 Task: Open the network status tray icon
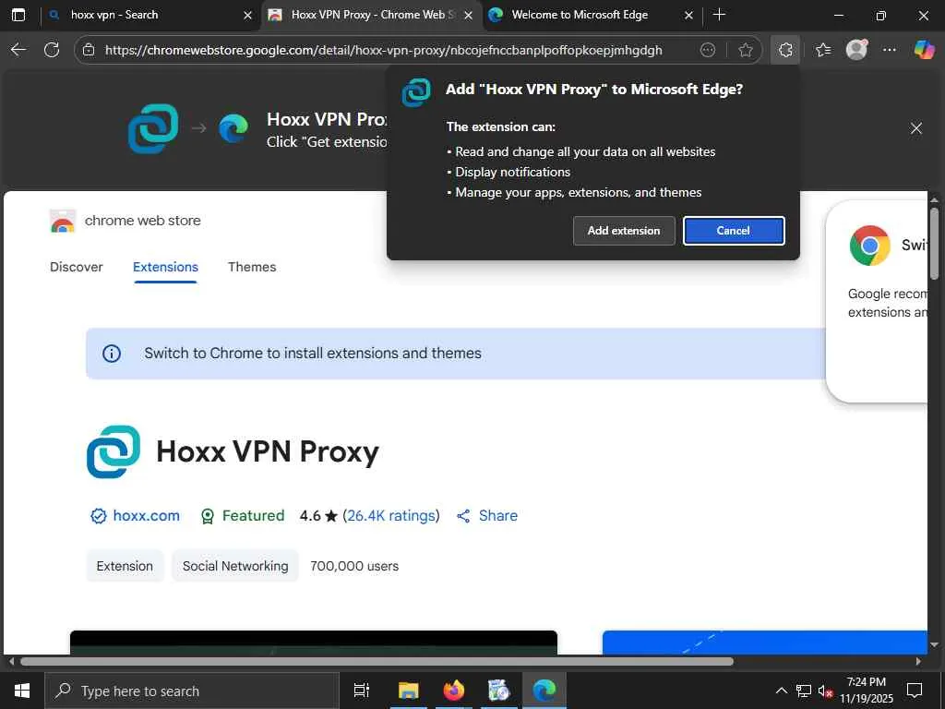click(x=804, y=691)
